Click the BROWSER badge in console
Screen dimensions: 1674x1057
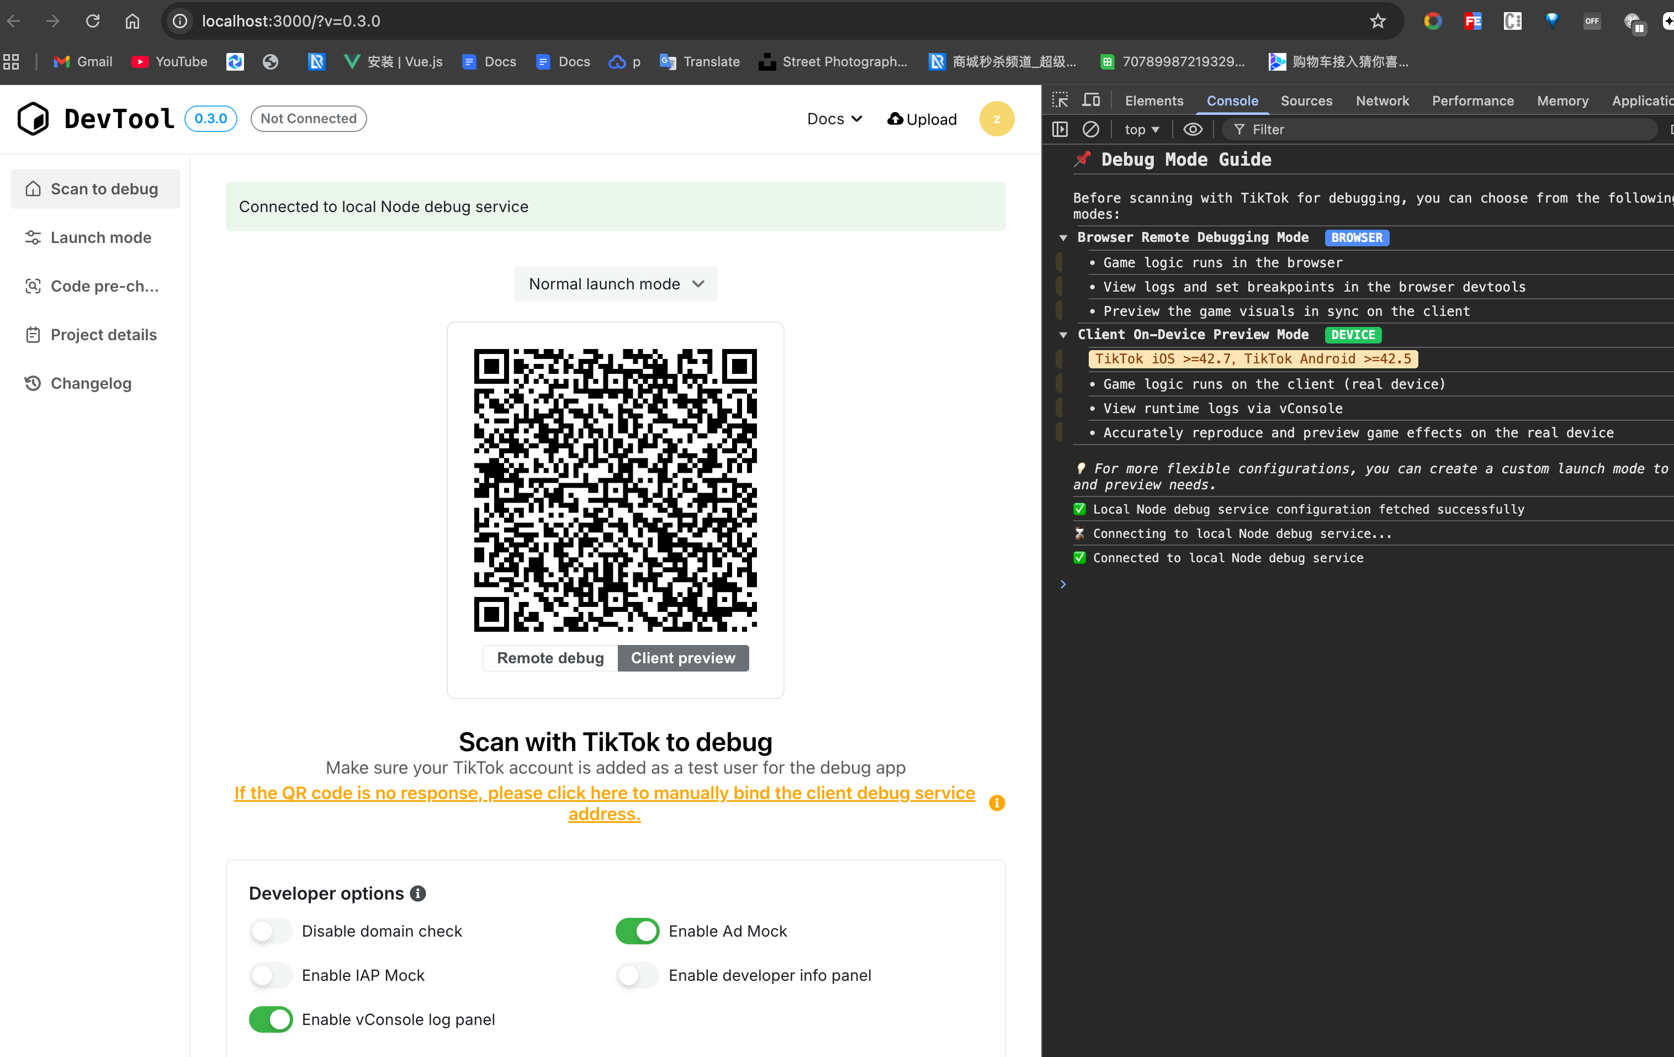[x=1357, y=237]
